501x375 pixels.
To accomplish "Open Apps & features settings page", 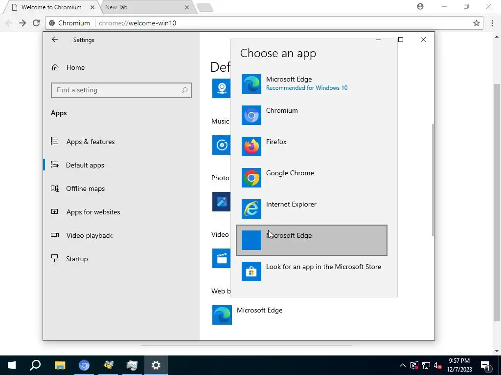I will tap(121, 142).
